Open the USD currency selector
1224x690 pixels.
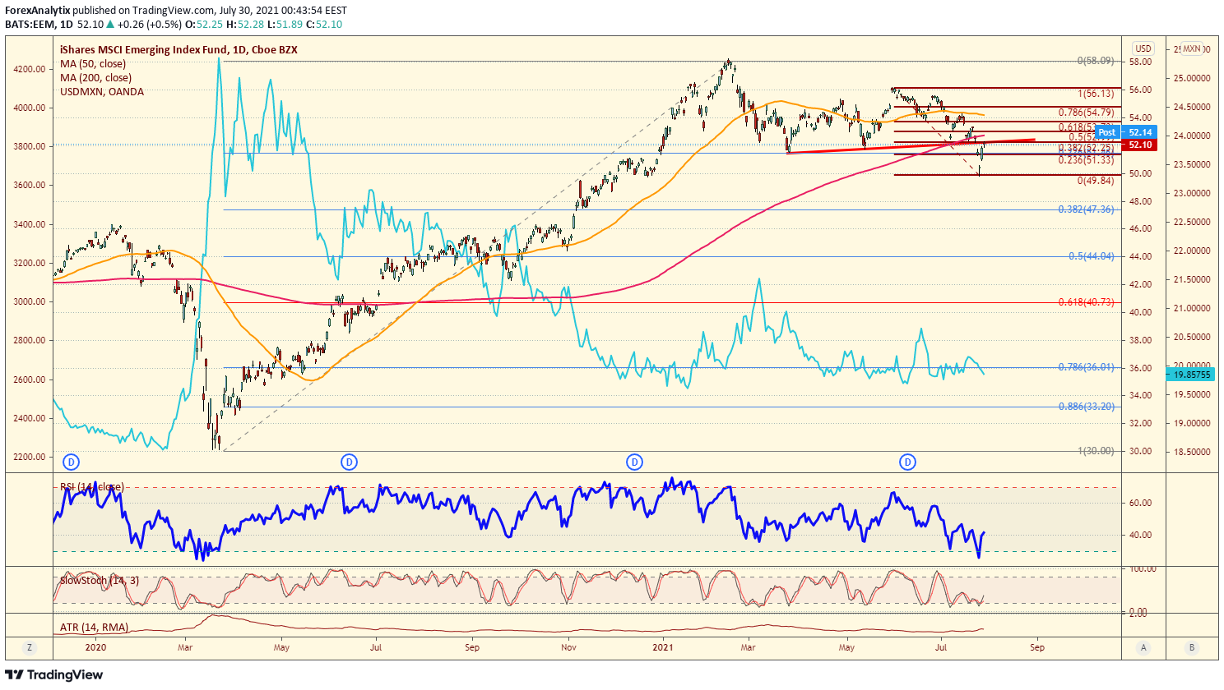pos(1143,48)
